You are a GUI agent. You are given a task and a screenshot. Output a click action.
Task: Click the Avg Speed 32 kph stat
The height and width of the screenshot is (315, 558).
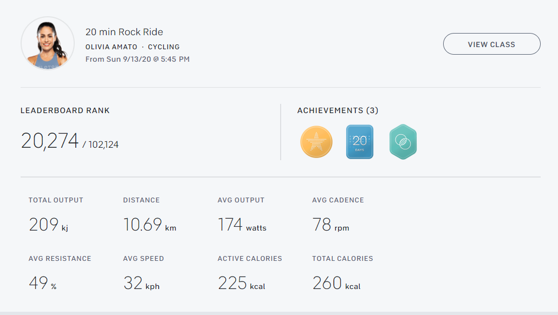(x=141, y=283)
